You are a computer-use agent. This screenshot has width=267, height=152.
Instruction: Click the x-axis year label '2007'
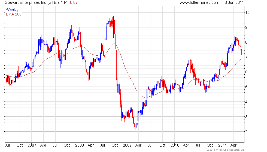32,145
